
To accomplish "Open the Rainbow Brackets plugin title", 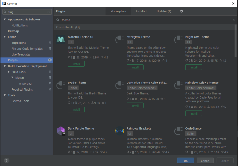I will pyautogui.click(x=139, y=128).
